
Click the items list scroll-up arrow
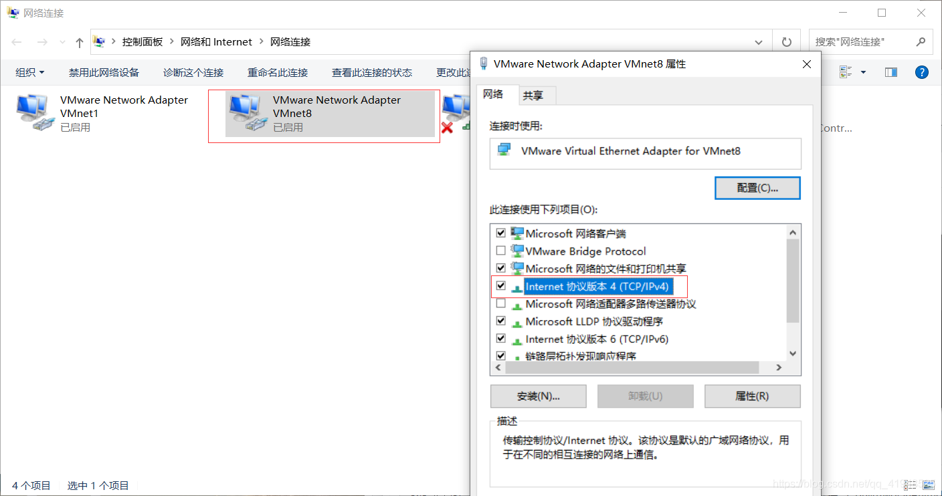coord(793,233)
